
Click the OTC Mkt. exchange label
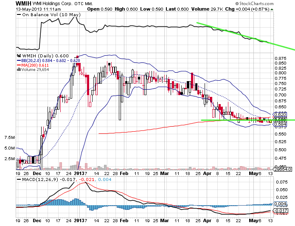[x=84, y=3]
